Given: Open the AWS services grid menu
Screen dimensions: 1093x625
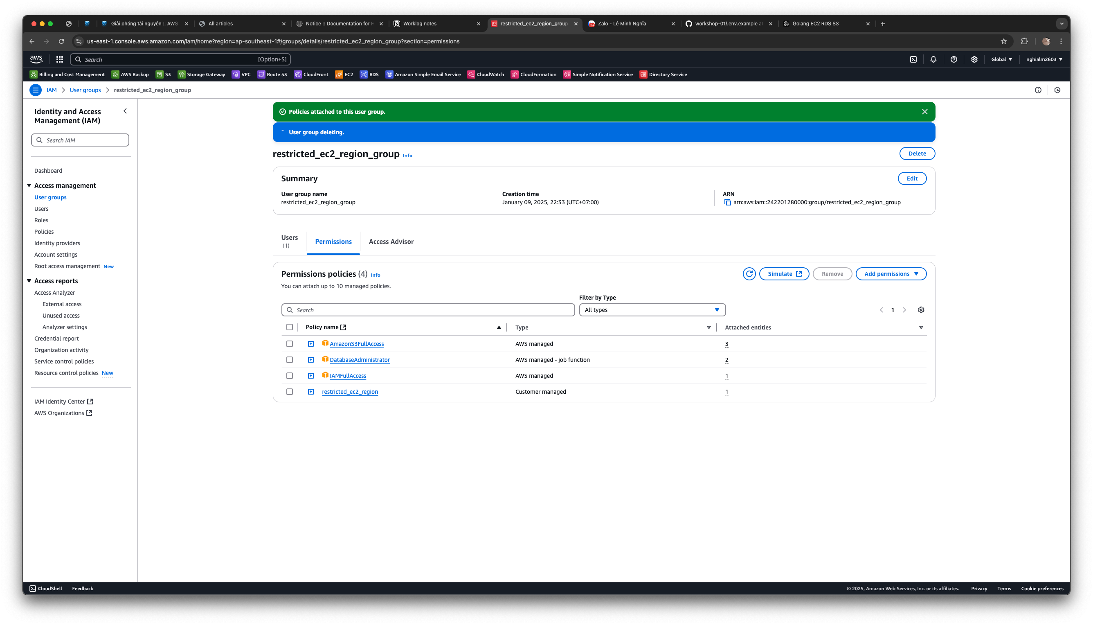Looking at the screenshot, I should point(60,59).
